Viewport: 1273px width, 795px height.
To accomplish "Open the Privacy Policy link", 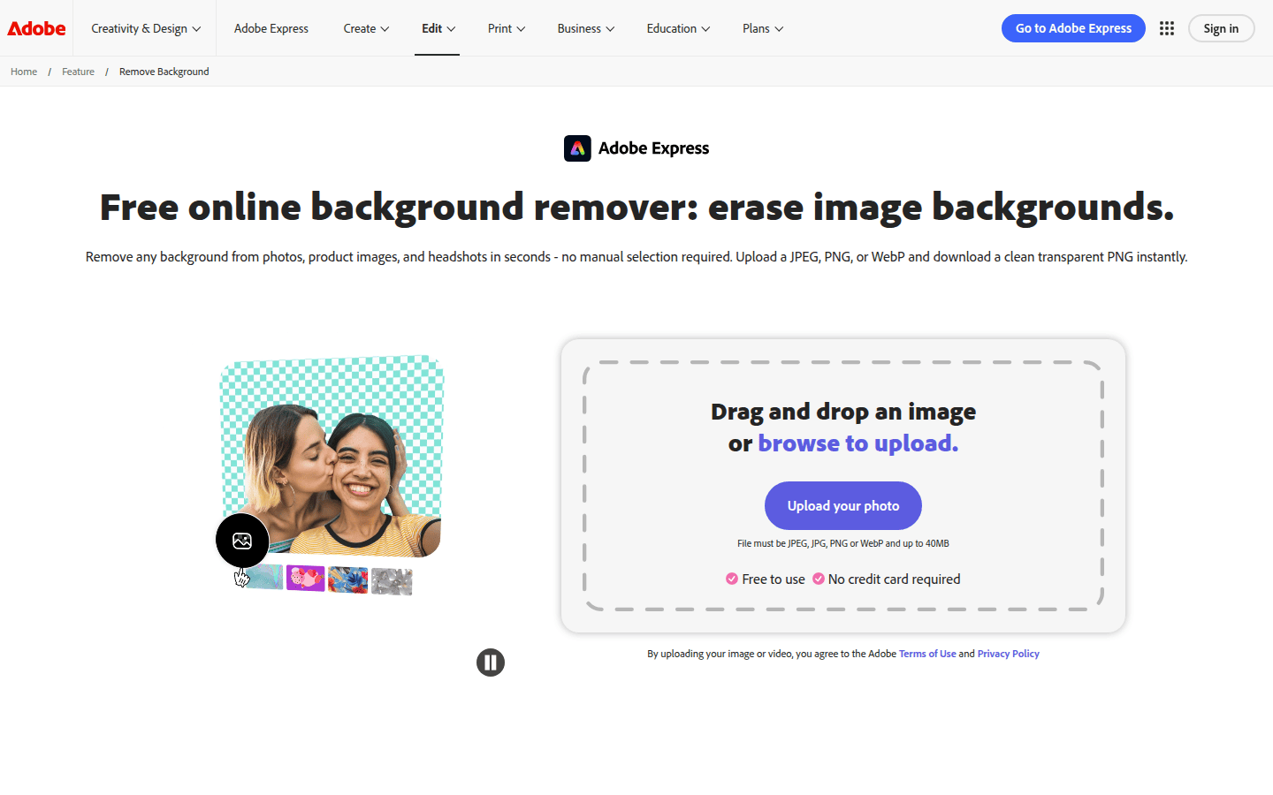I will 1008,654.
